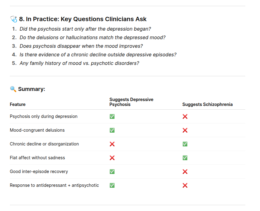This screenshot has width=260, height=211.
Task: Select 'Suggests Depressive Psychosis' column header
Action: [131, 102]
